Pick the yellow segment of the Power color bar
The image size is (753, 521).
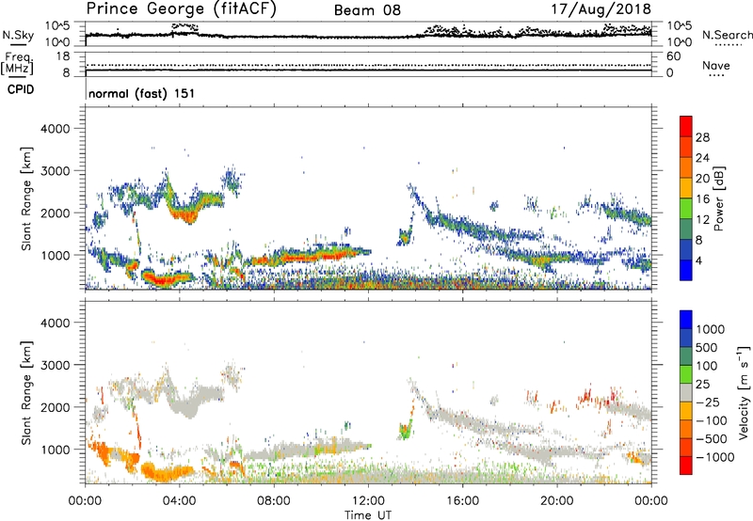coord(686,188)
